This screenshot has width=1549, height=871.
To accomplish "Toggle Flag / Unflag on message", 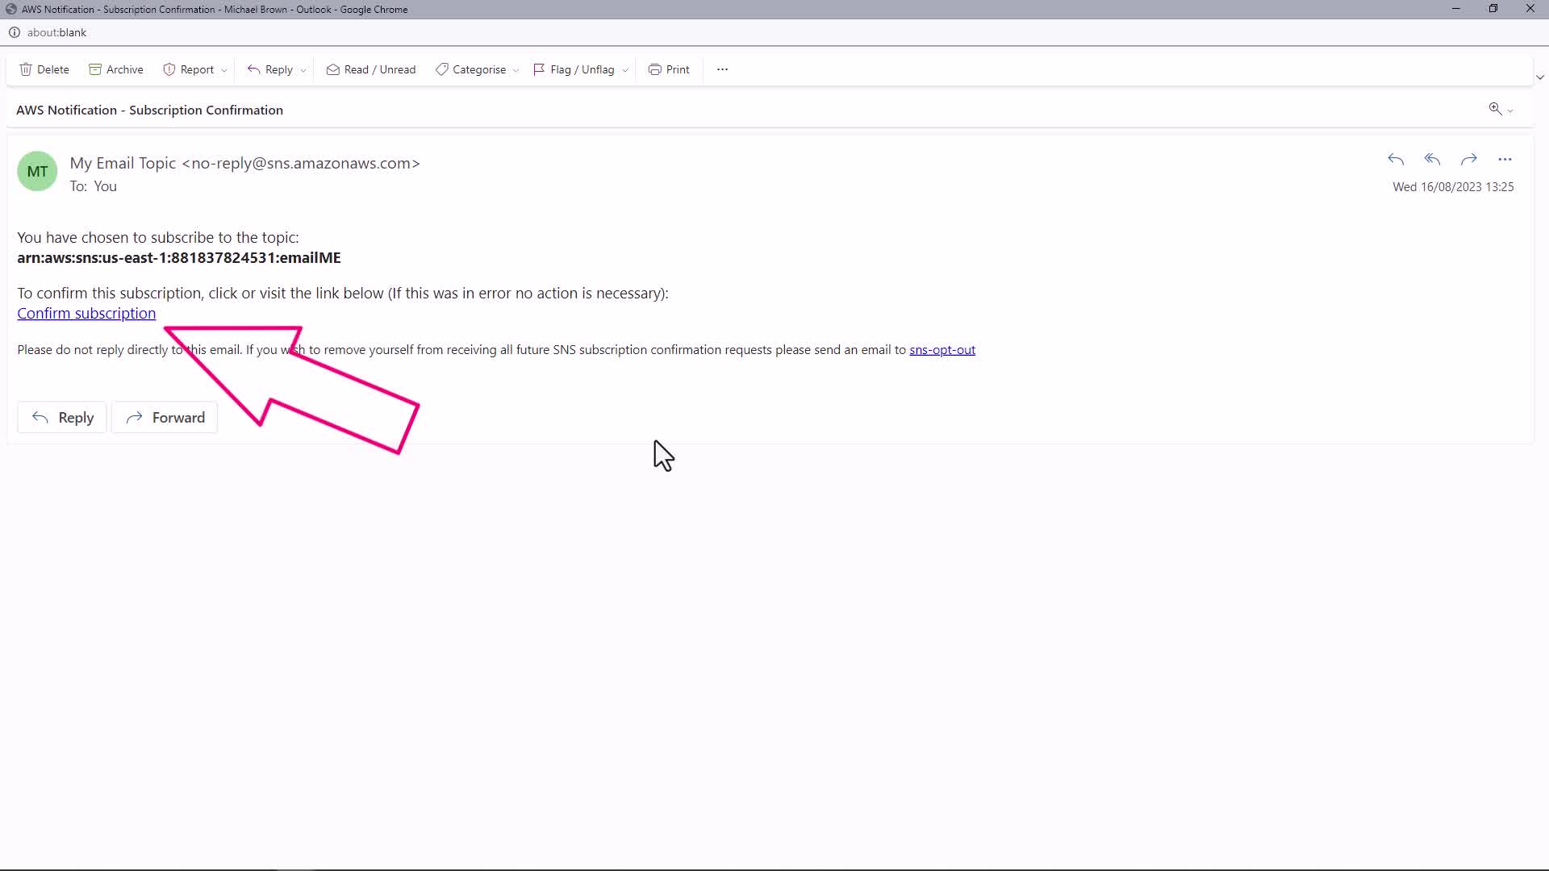I will (574, 69).
